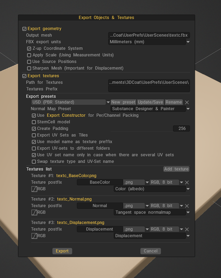The height and width of the screenshot is (278, 221).
Task: Disable the Export geometry checkbox
Action: coord(24,29)
